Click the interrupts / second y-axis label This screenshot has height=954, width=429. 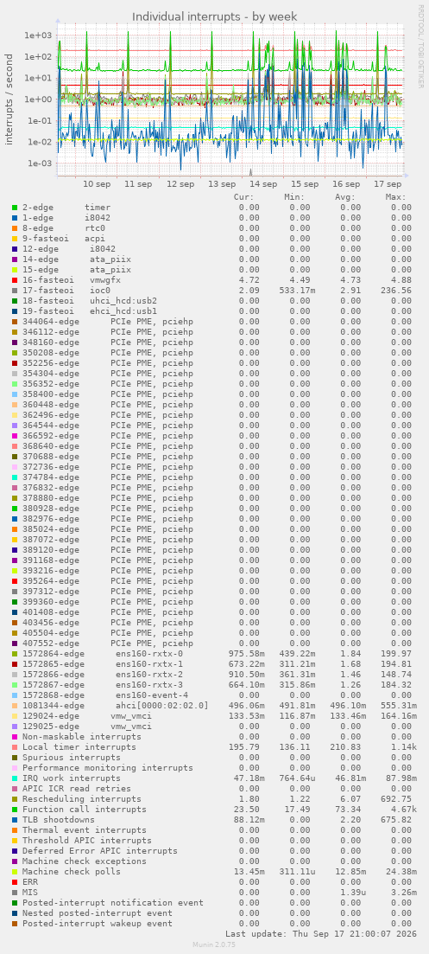click(x=9, y=99)
